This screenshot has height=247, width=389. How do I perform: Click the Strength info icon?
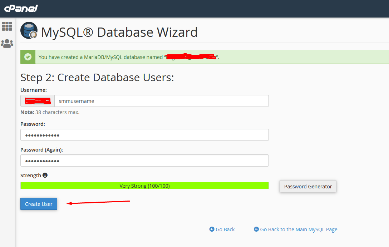point(45,175)
